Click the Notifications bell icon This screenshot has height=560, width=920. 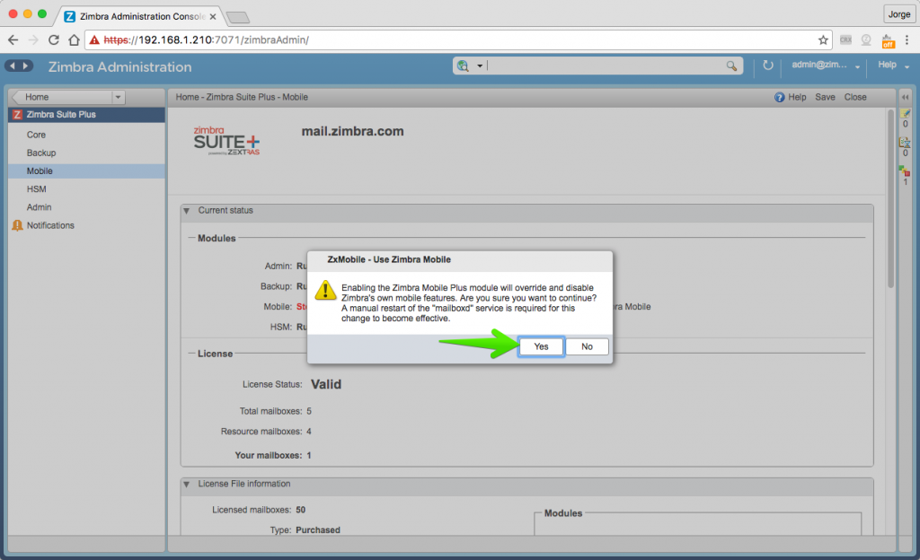coord(18,225)
